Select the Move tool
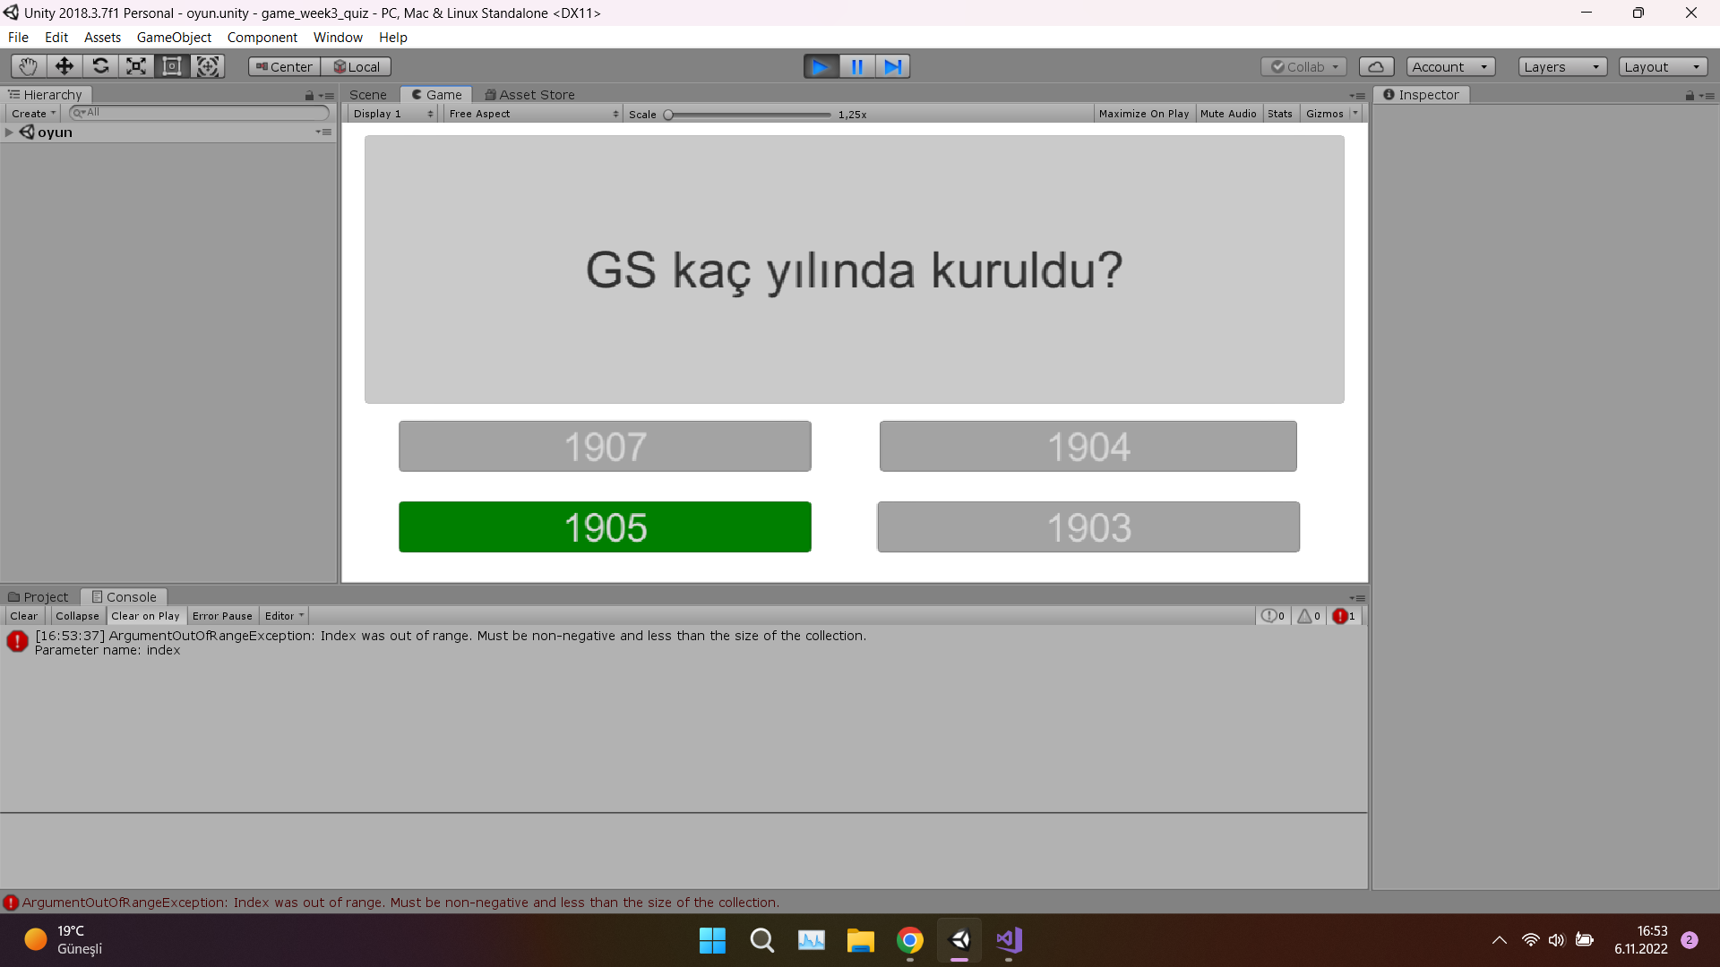1720x967 pixels. click(x=64, y=65)
